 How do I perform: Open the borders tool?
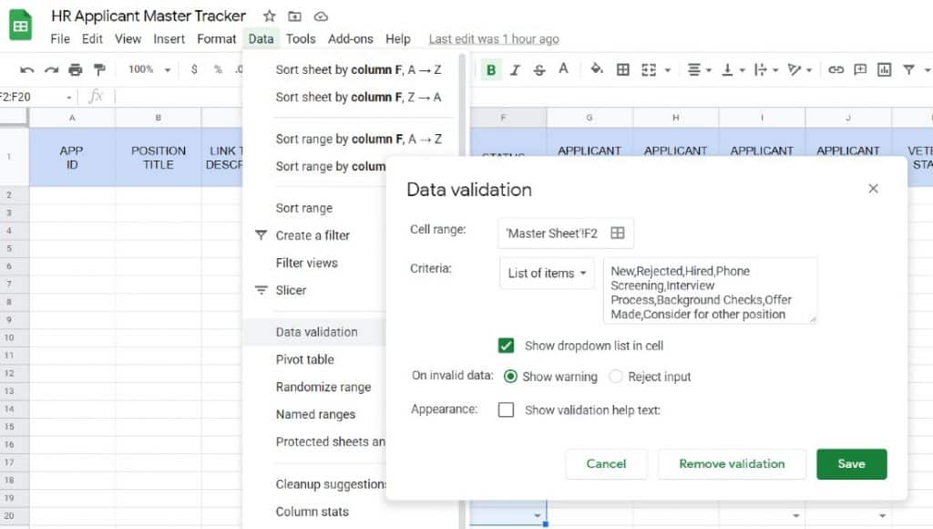pyautogui.click(x=624, y=69)
